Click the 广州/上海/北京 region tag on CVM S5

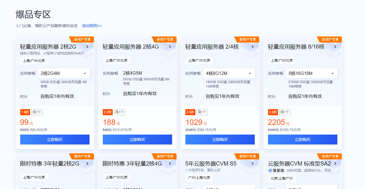pos(199,178)
